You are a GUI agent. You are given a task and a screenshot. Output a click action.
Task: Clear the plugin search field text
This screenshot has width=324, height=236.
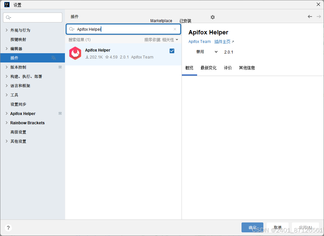tap(175, 29)
